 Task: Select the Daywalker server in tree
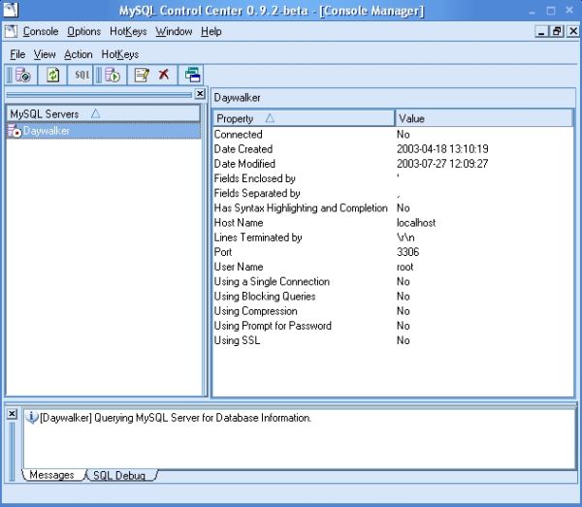click(103, 131)
